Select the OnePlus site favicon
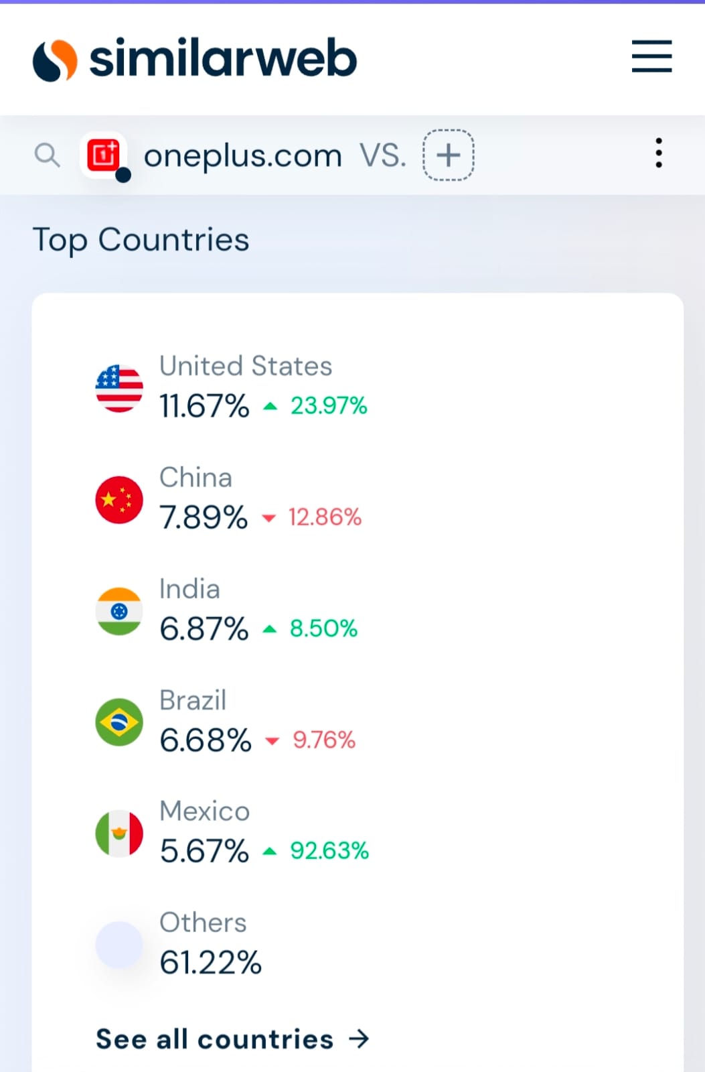Image resolution: width=705 pixels, height=1072 pixels. (104, 155)
